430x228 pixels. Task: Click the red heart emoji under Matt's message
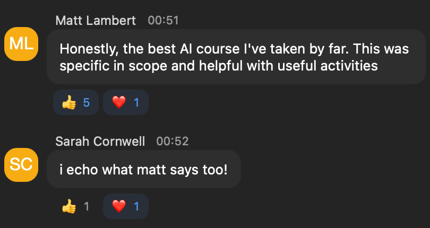tap(119, 102)
